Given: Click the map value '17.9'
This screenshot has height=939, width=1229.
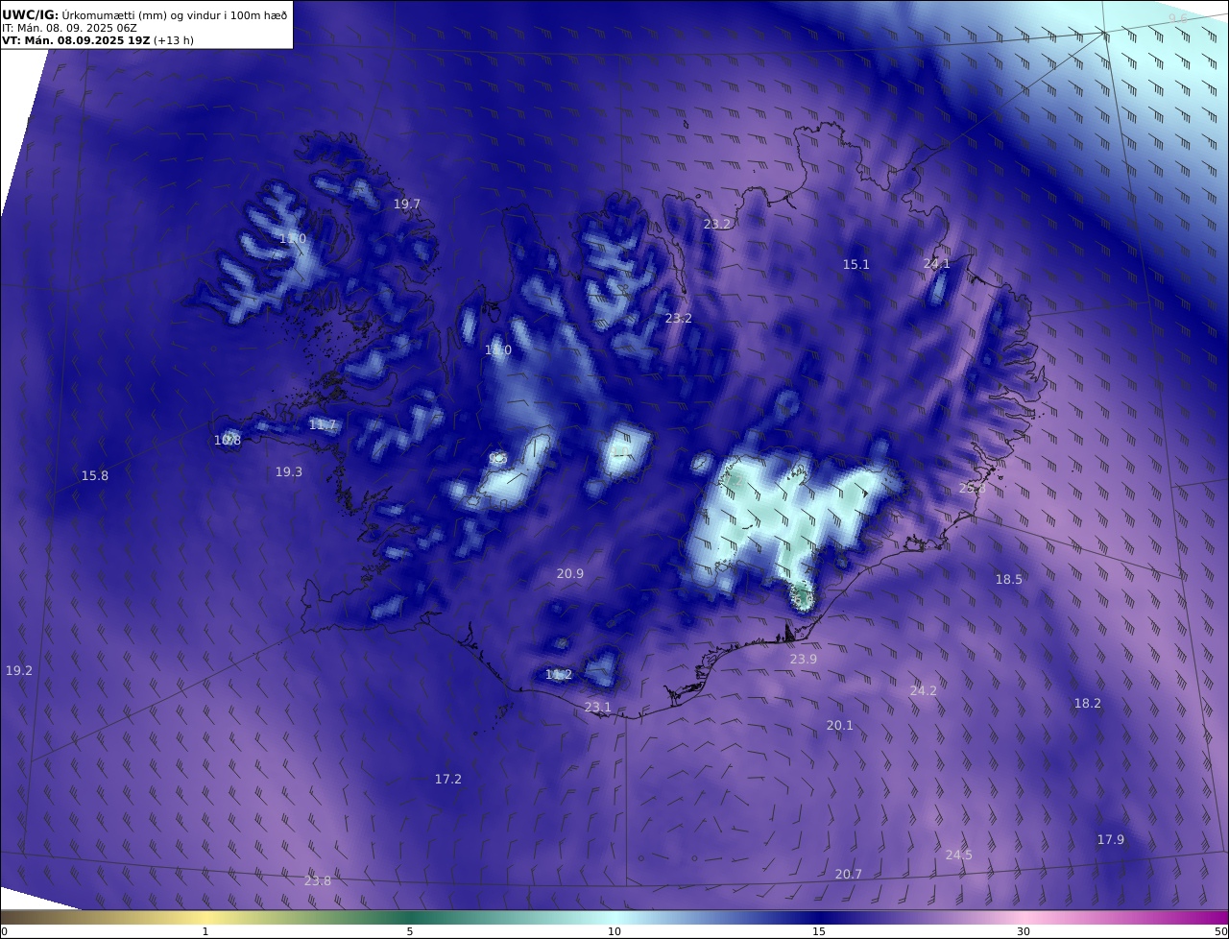Looking at the screenshot, I should 1111,839.
